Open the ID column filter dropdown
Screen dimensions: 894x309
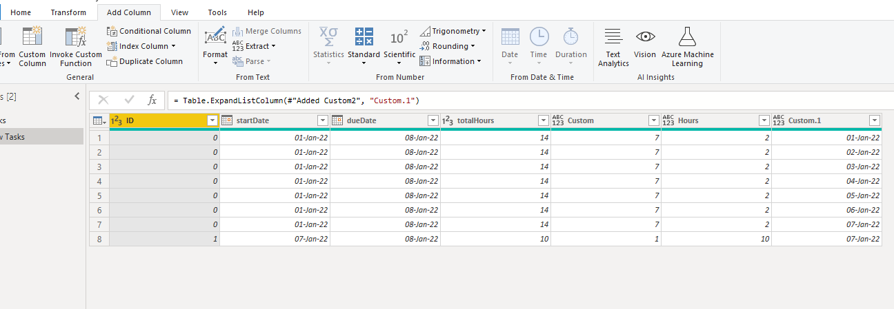point(212,120)
